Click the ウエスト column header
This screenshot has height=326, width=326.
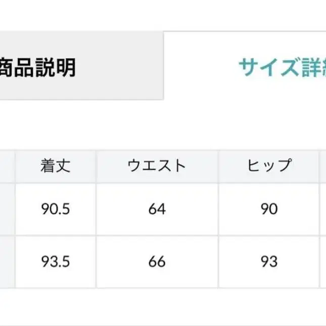[x=157, y=166]
